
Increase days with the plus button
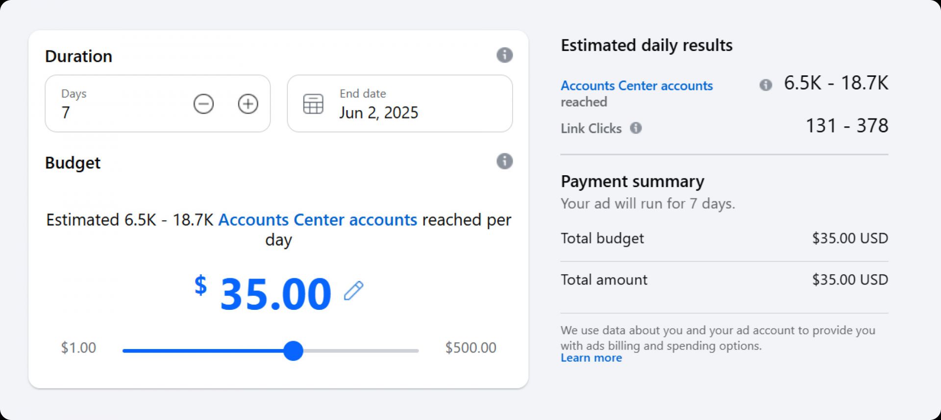pos(248,104)
